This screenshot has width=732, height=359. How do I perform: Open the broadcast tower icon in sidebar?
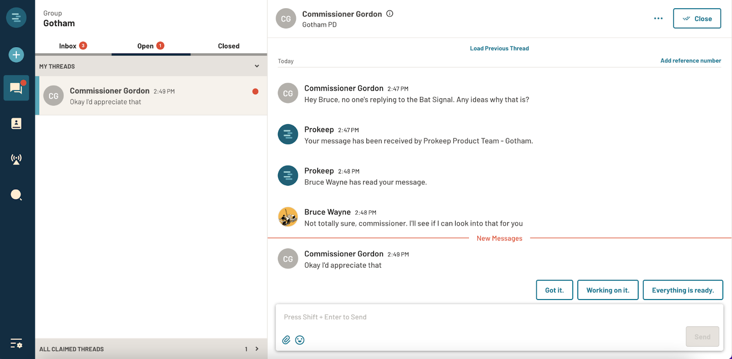(16, 159)
